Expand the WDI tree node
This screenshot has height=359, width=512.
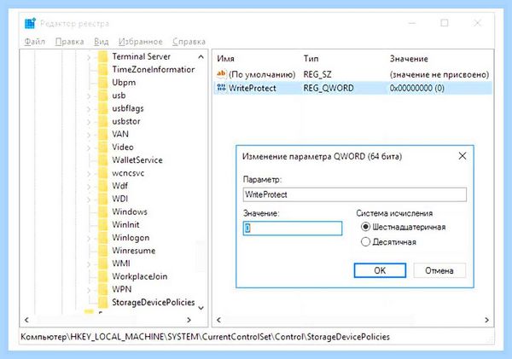89,200
